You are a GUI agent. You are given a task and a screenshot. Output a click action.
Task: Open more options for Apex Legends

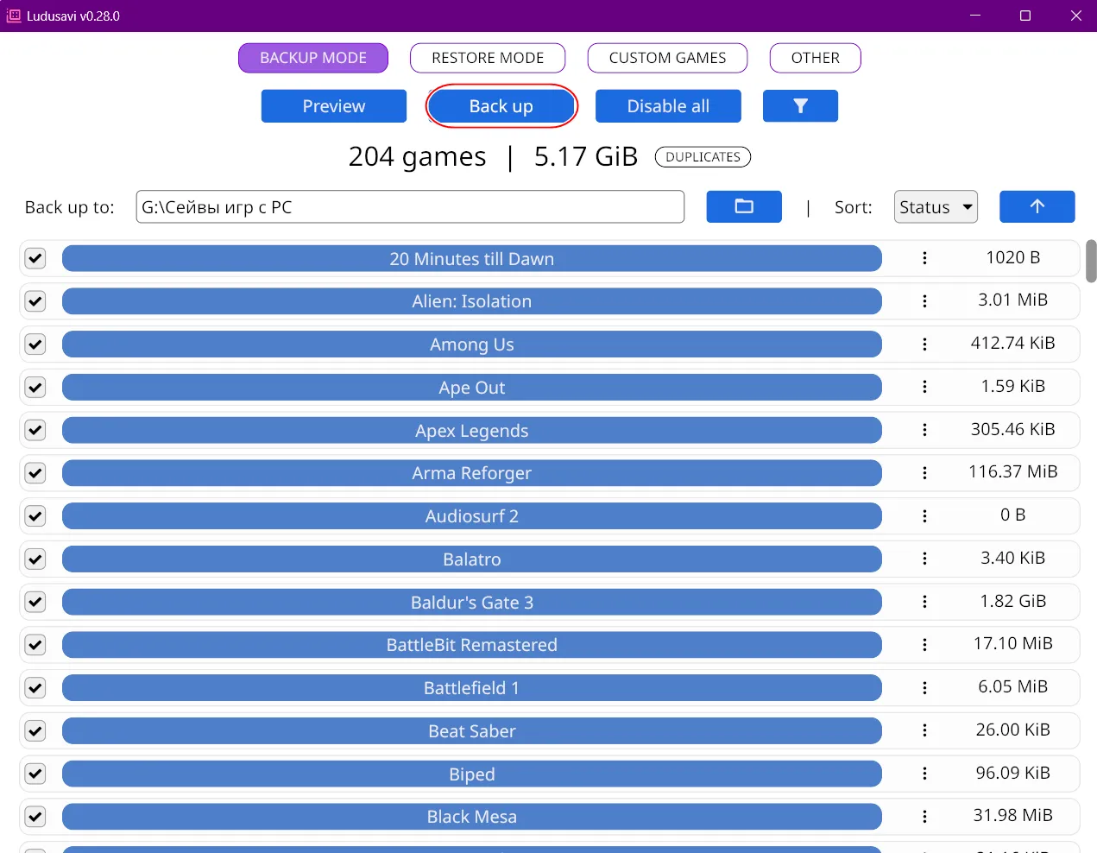pyautogui.click(x=924, y=430)
